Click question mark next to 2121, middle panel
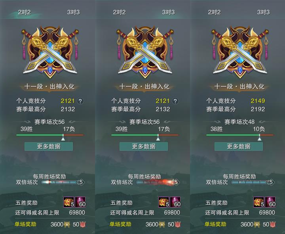 (175, 101)
